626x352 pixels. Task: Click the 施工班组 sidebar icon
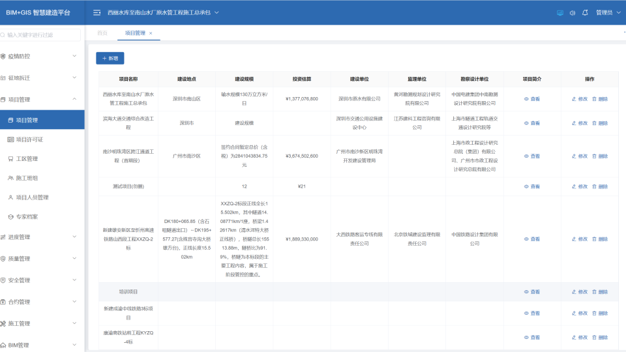(x=10, y=178)
